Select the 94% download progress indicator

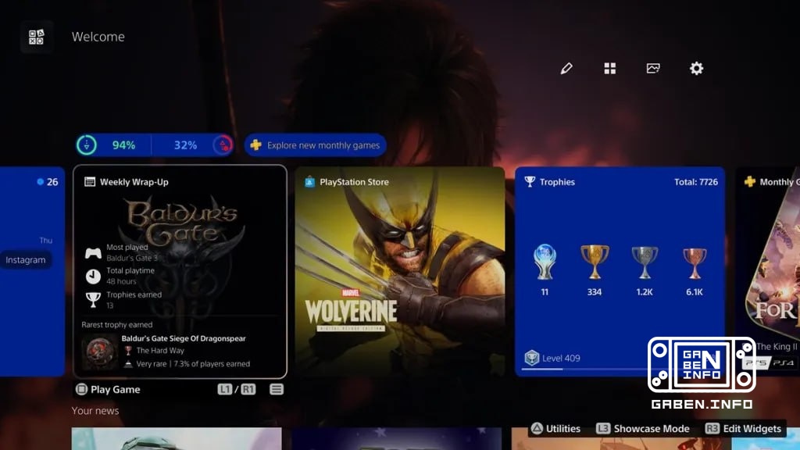(x=123, y=145)
